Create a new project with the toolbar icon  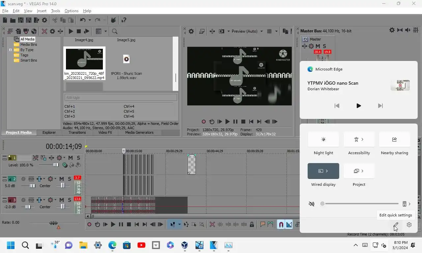tap(5, 20)
